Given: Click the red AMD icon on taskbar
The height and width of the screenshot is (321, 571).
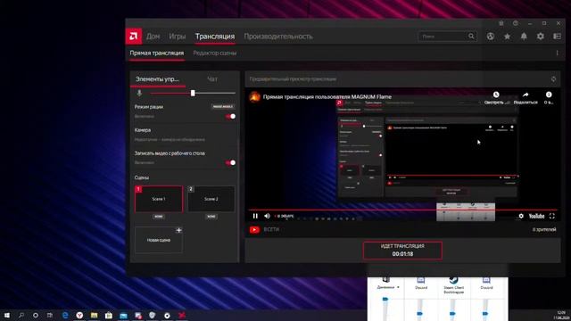Looking at the screenshot, I should click(182, 315).
